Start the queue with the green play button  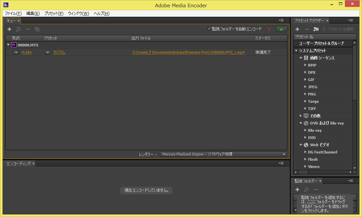coord(281,29)
